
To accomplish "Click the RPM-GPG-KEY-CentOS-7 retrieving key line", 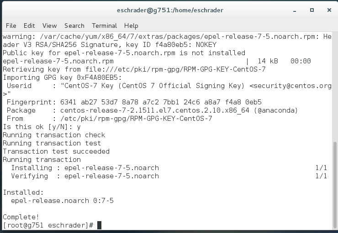I will coord(134,69).
